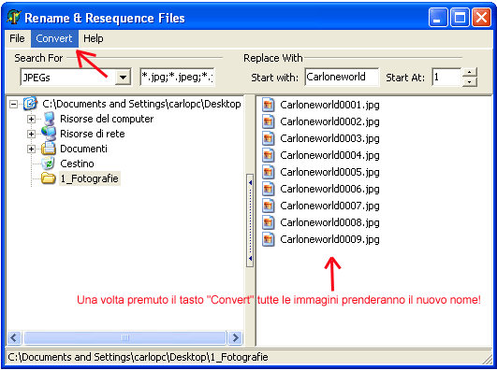497x370 pixels.
Task: Expand the Documenti tree node
Action: pos(31,149)
